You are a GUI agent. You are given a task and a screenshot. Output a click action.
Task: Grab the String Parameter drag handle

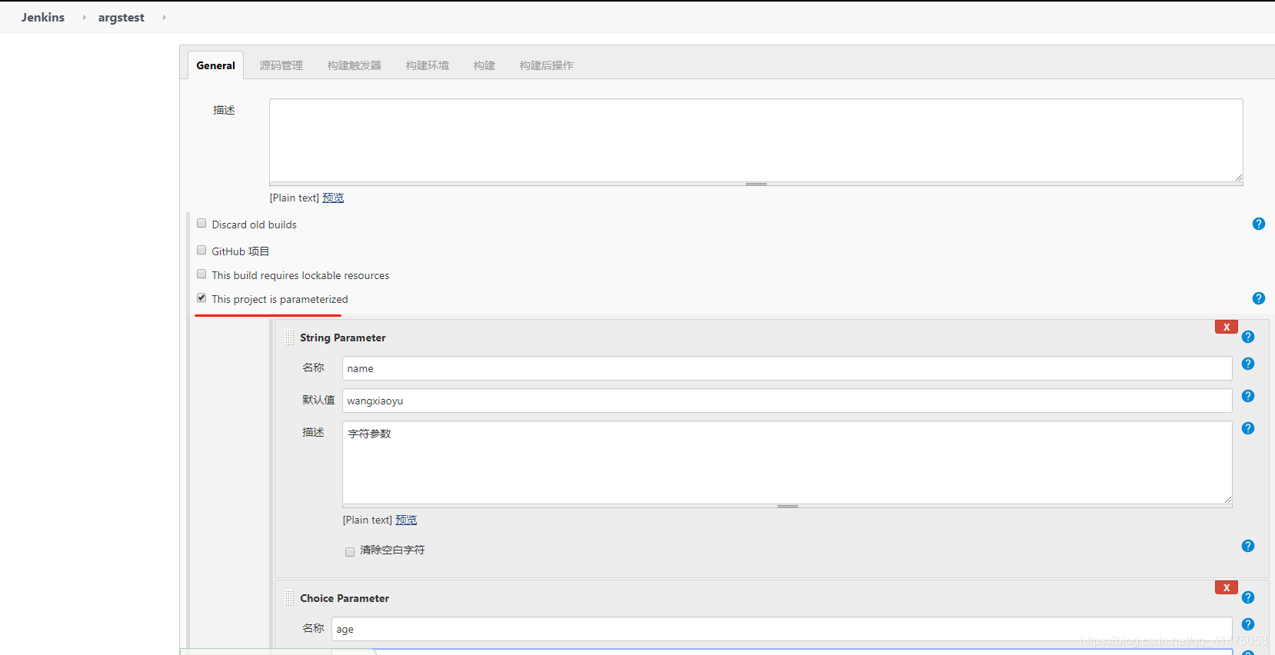click(x=289, y=337)
